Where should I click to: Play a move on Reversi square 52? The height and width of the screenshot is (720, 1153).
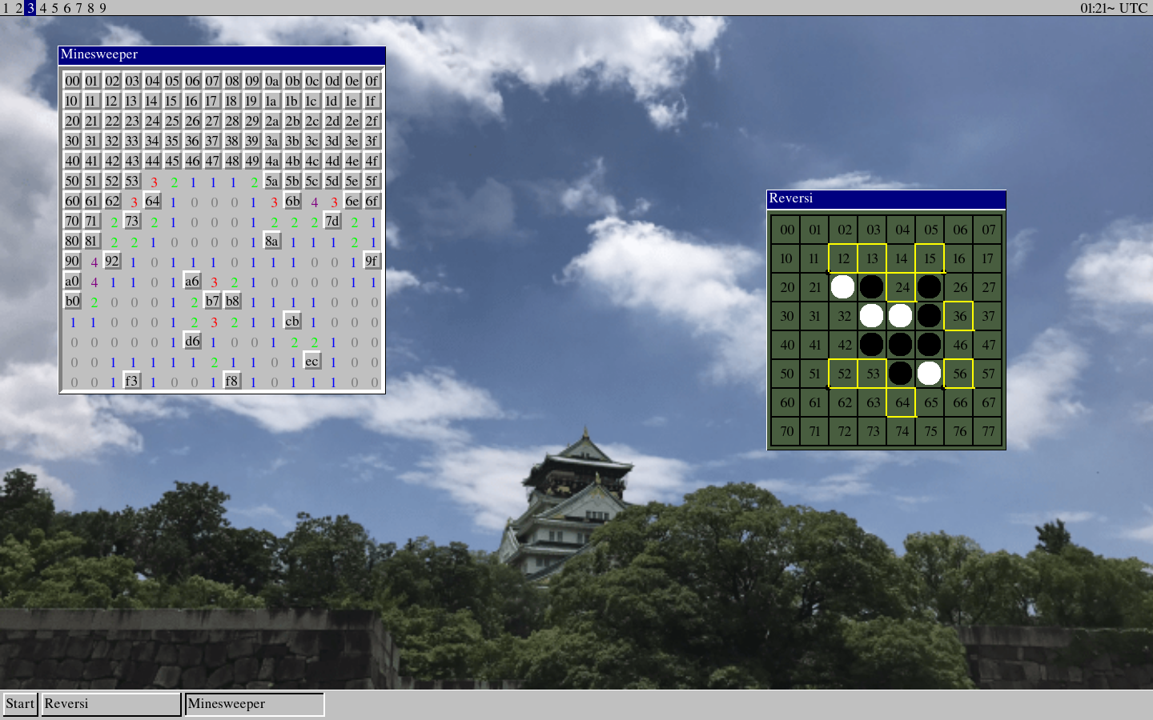pyautogui.click(x=843, y=373)
